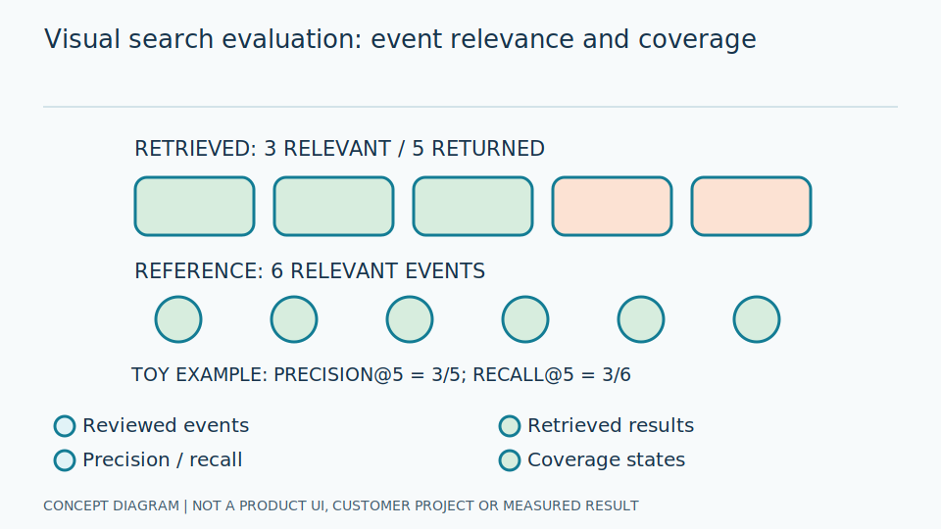The width and height of the screenshot is (941, 529).
Task: Click the concept diagram disclaimer footer text
Action: coord(341,506)
